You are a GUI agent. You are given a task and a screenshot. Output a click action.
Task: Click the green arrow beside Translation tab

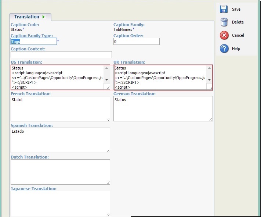[43, 17]
